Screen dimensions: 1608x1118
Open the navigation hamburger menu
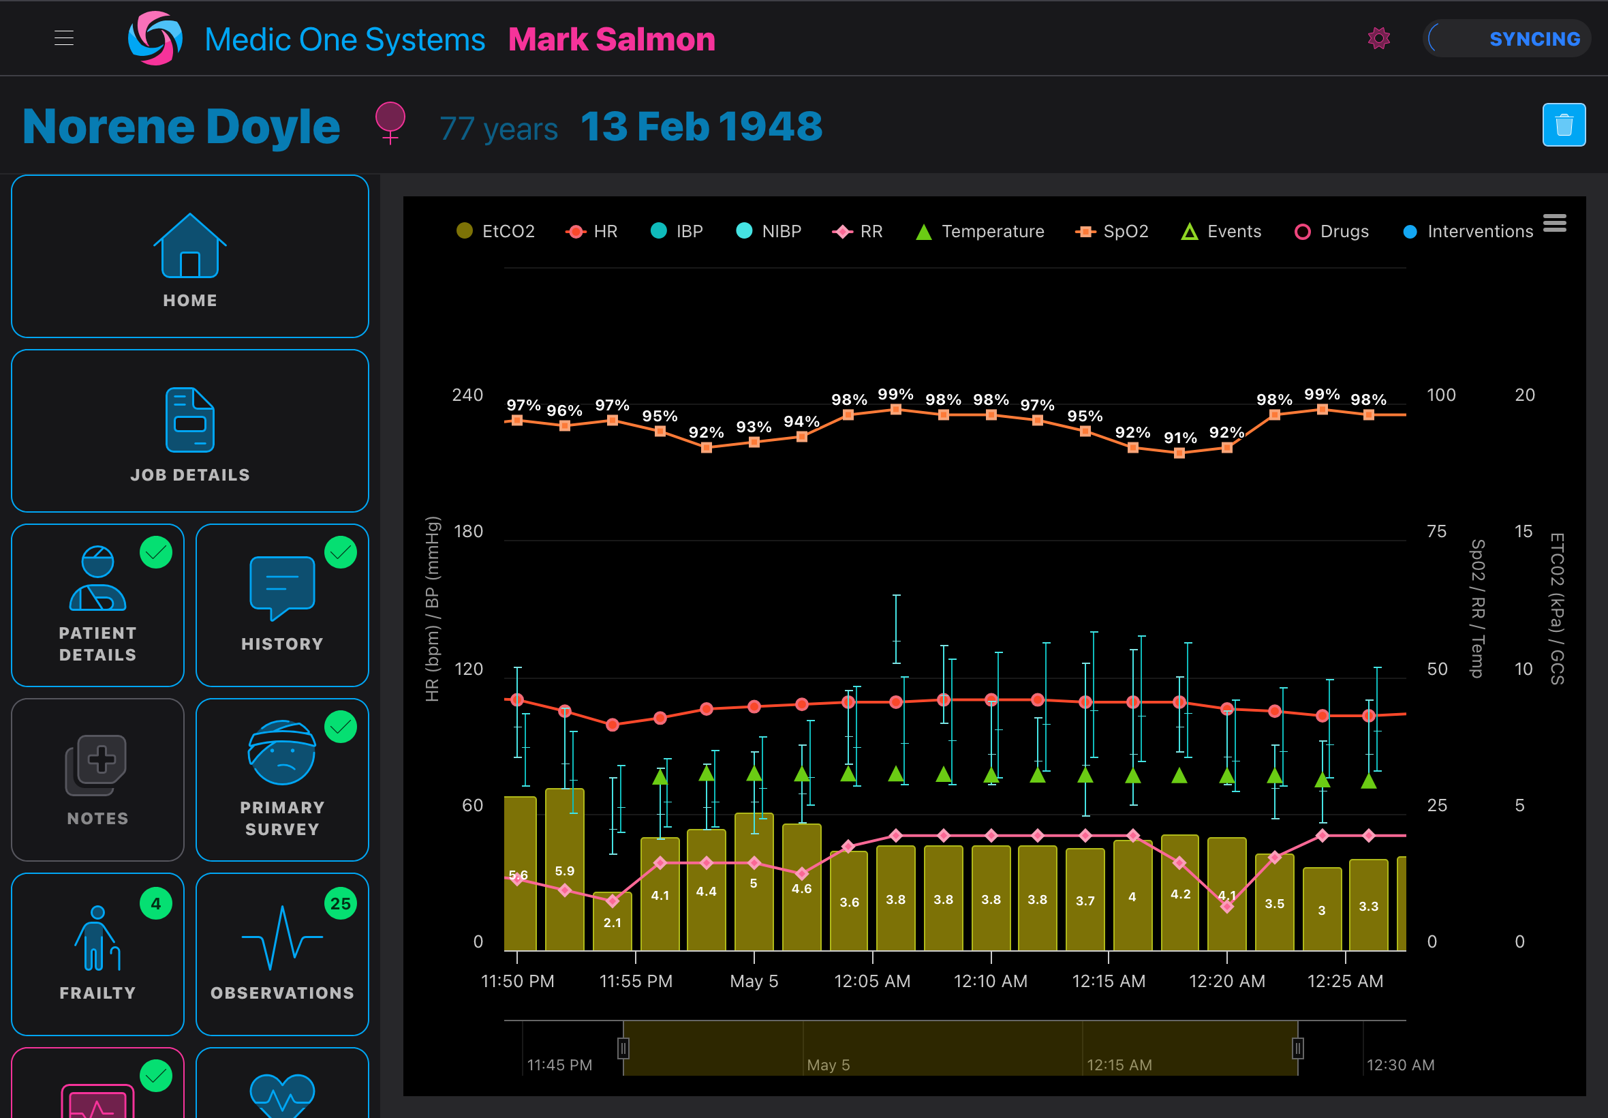(63, 37)
